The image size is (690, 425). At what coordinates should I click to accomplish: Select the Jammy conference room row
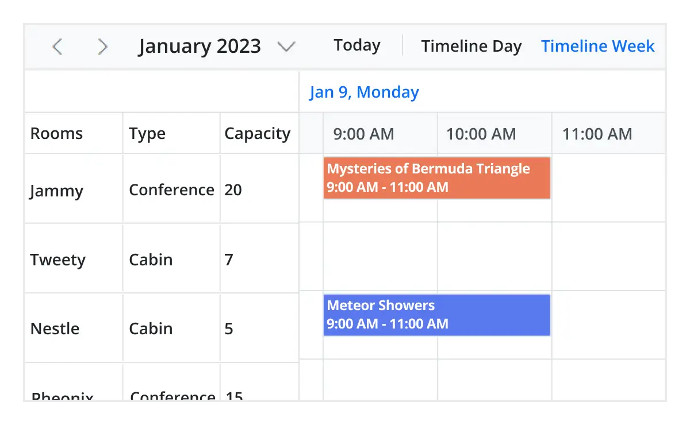pos(57,190)
